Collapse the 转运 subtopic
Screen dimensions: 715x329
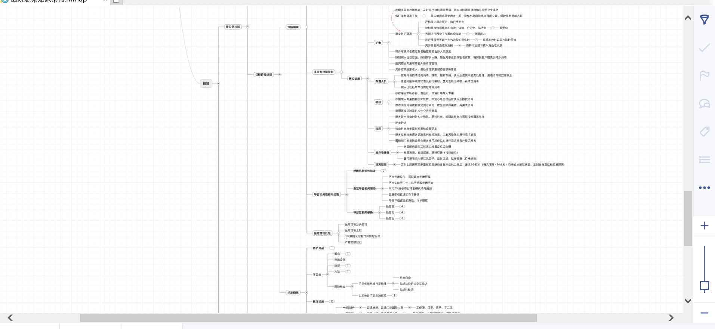(389, 129)
